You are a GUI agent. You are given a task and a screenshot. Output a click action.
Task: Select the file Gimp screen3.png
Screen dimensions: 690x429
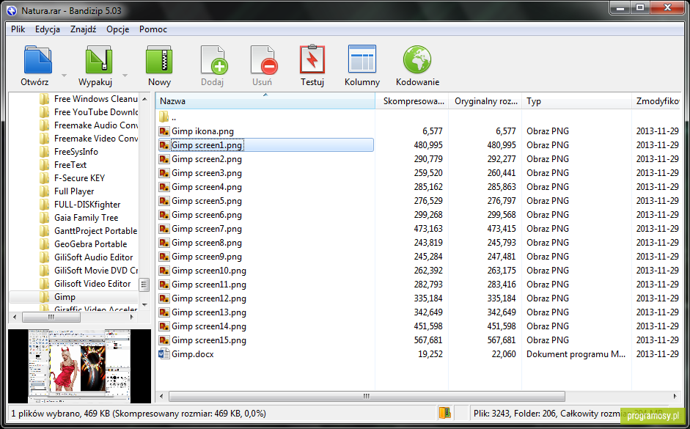(x=207, y=173)
